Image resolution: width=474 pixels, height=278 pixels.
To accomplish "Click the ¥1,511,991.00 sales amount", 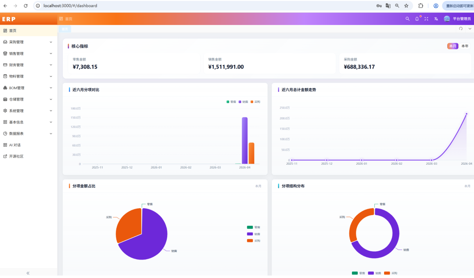I will pyautogui.click(x=226, y=67).
